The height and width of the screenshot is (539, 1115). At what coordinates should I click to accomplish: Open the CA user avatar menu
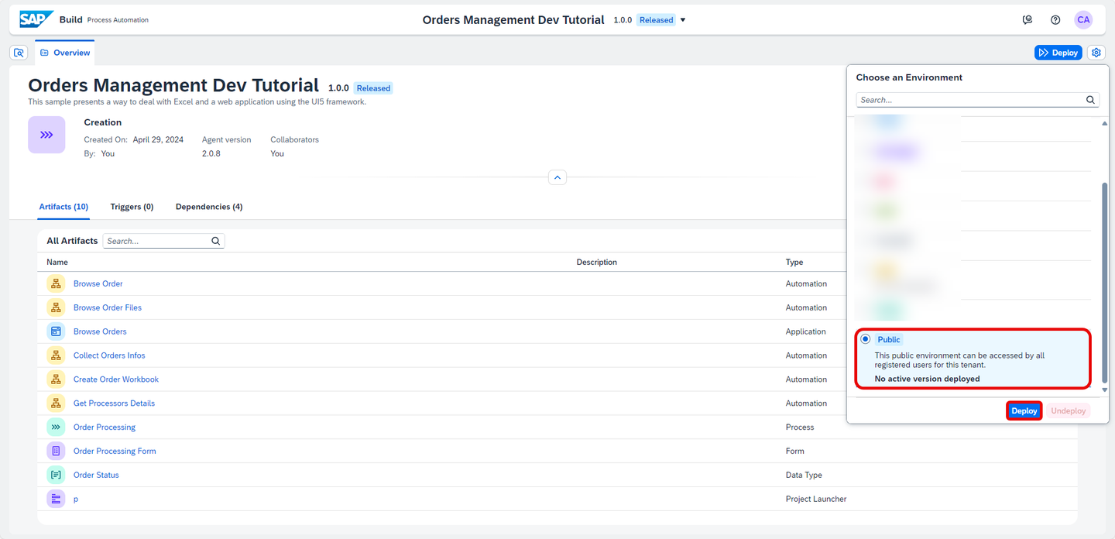click(x=1083, y=20)
